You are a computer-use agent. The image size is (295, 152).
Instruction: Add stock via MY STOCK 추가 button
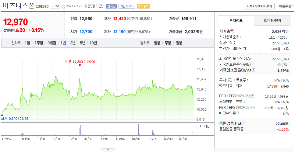[x=259, y=6]
